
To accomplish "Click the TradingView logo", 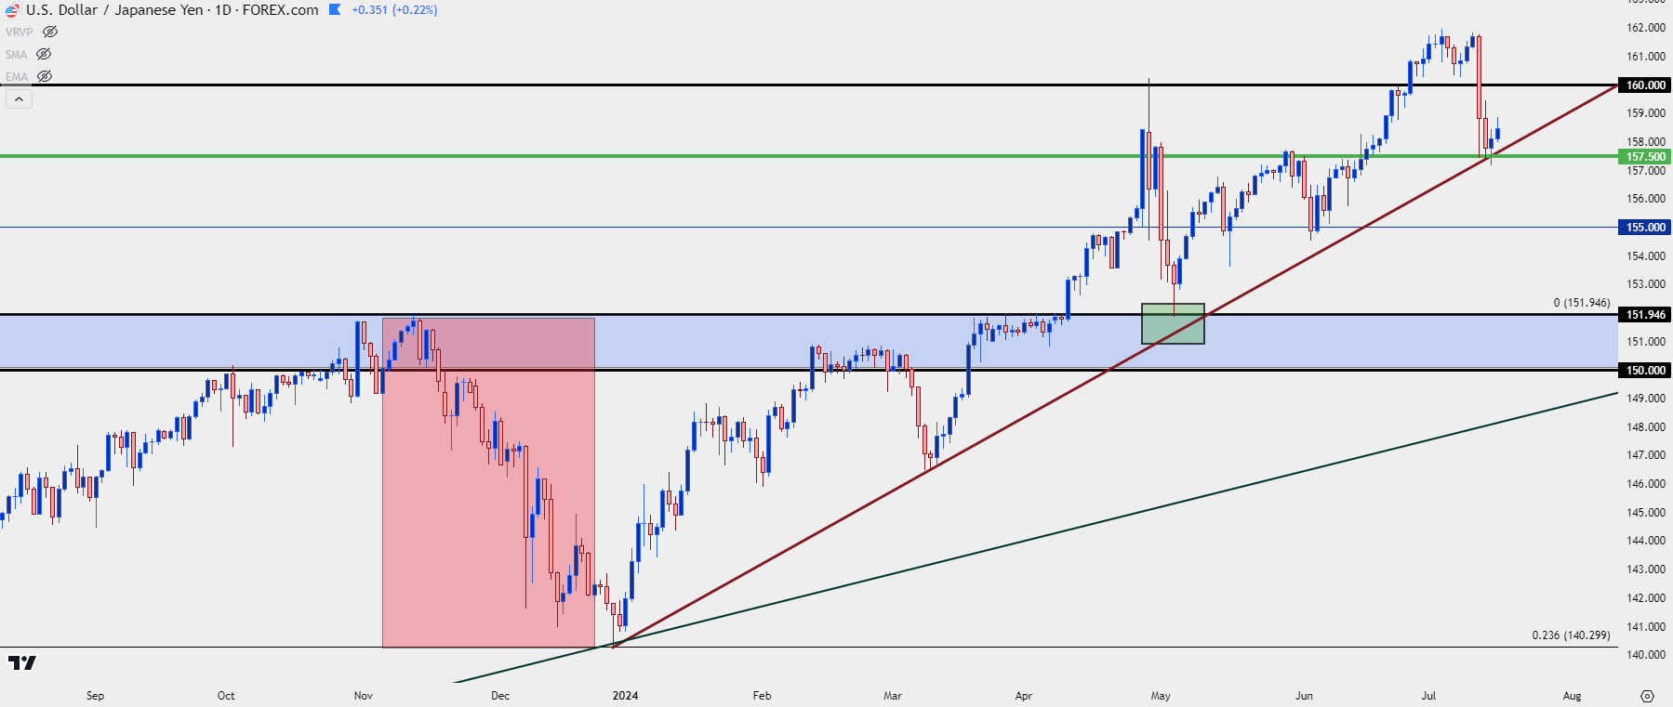I will (22, 662).
